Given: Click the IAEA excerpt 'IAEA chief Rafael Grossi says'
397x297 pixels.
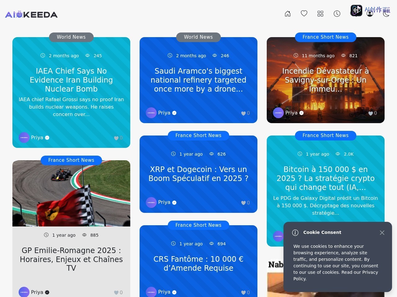Looking at the screenshot, I should click(x=71, y=107).
